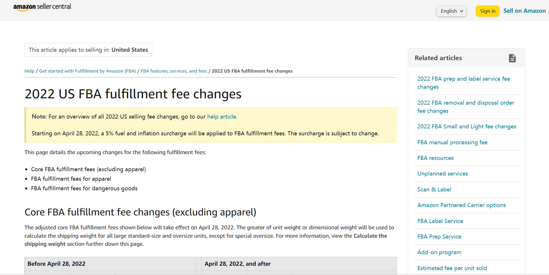Open FBA features, services, and fees breadcrumb

pos(174,71)
